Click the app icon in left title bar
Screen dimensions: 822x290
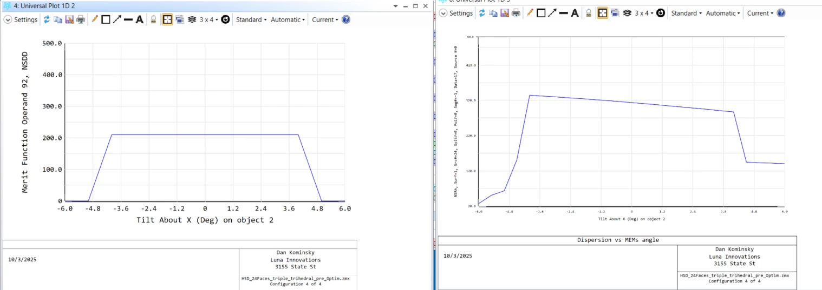click(7, 6)
